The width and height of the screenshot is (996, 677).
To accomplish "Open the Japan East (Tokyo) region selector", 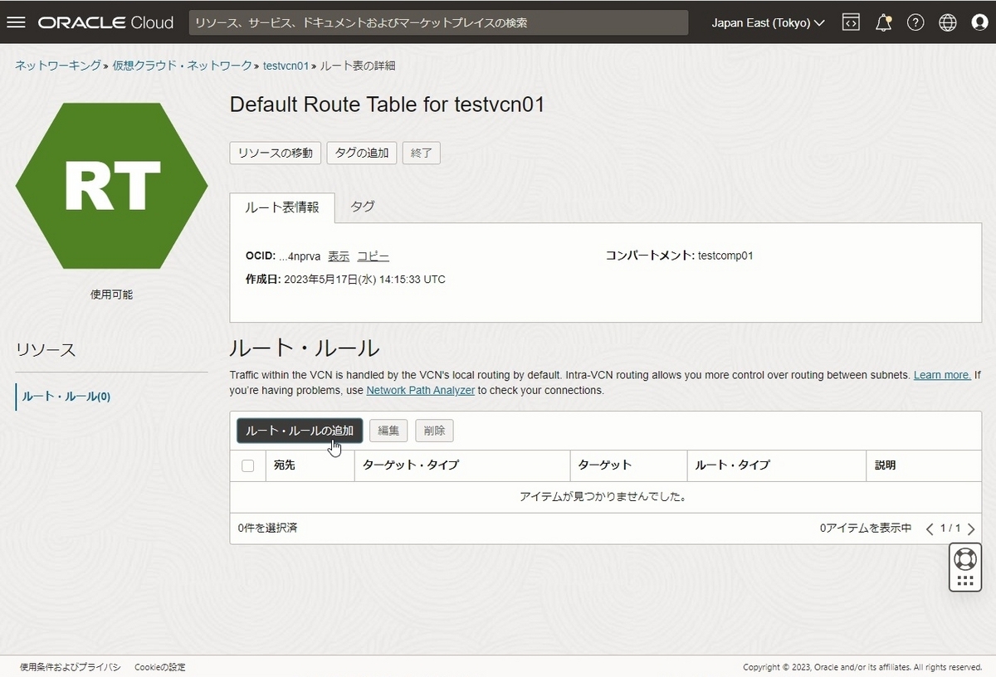I will point(764,22).
